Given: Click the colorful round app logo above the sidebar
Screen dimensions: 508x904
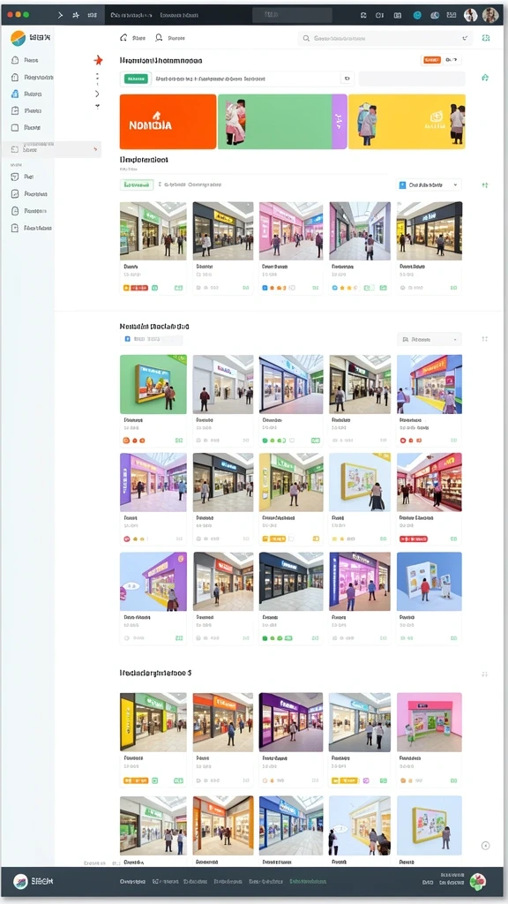Looking at the screenshot, I should click(18, 38).
